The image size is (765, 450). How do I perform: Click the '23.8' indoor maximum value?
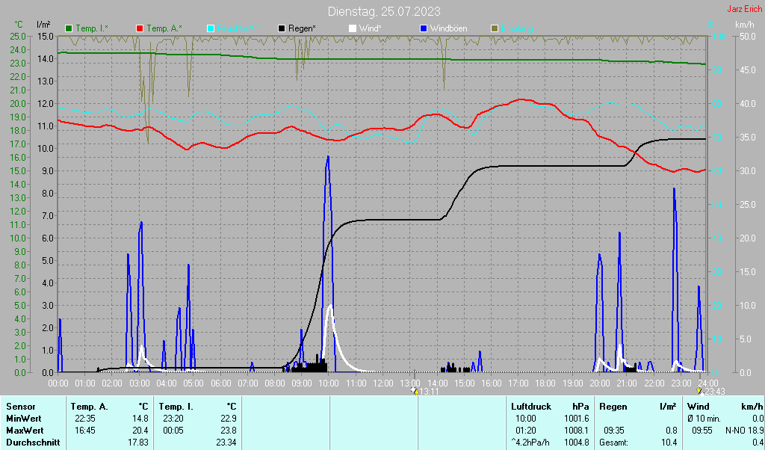click(229, 431)
